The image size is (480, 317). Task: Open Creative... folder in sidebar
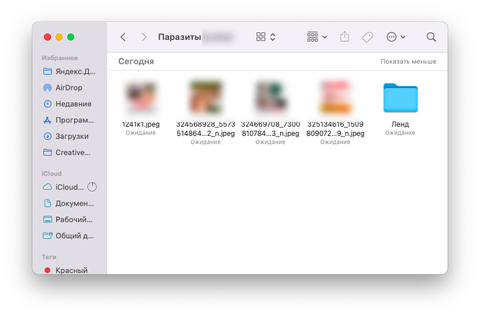(x=67, y=152)
